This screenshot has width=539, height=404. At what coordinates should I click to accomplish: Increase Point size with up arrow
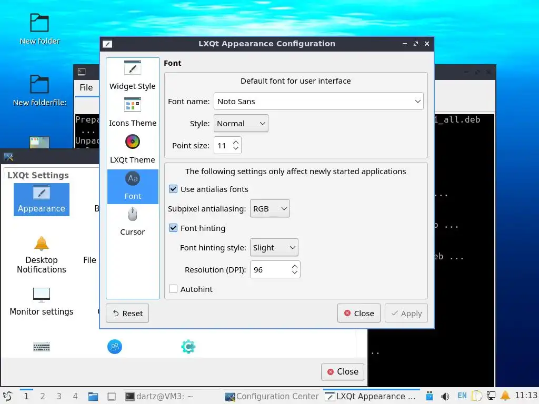tap(236, 142)
